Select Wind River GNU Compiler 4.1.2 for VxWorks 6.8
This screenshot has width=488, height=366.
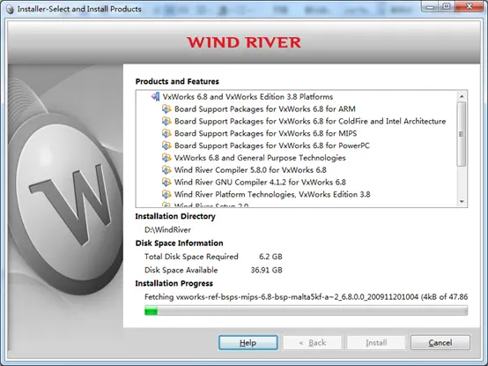(x=260, y=182)
